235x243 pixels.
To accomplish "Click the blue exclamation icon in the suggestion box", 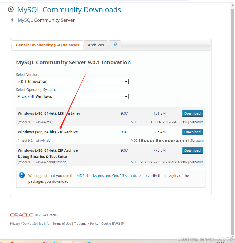I will tap(22, 175).
